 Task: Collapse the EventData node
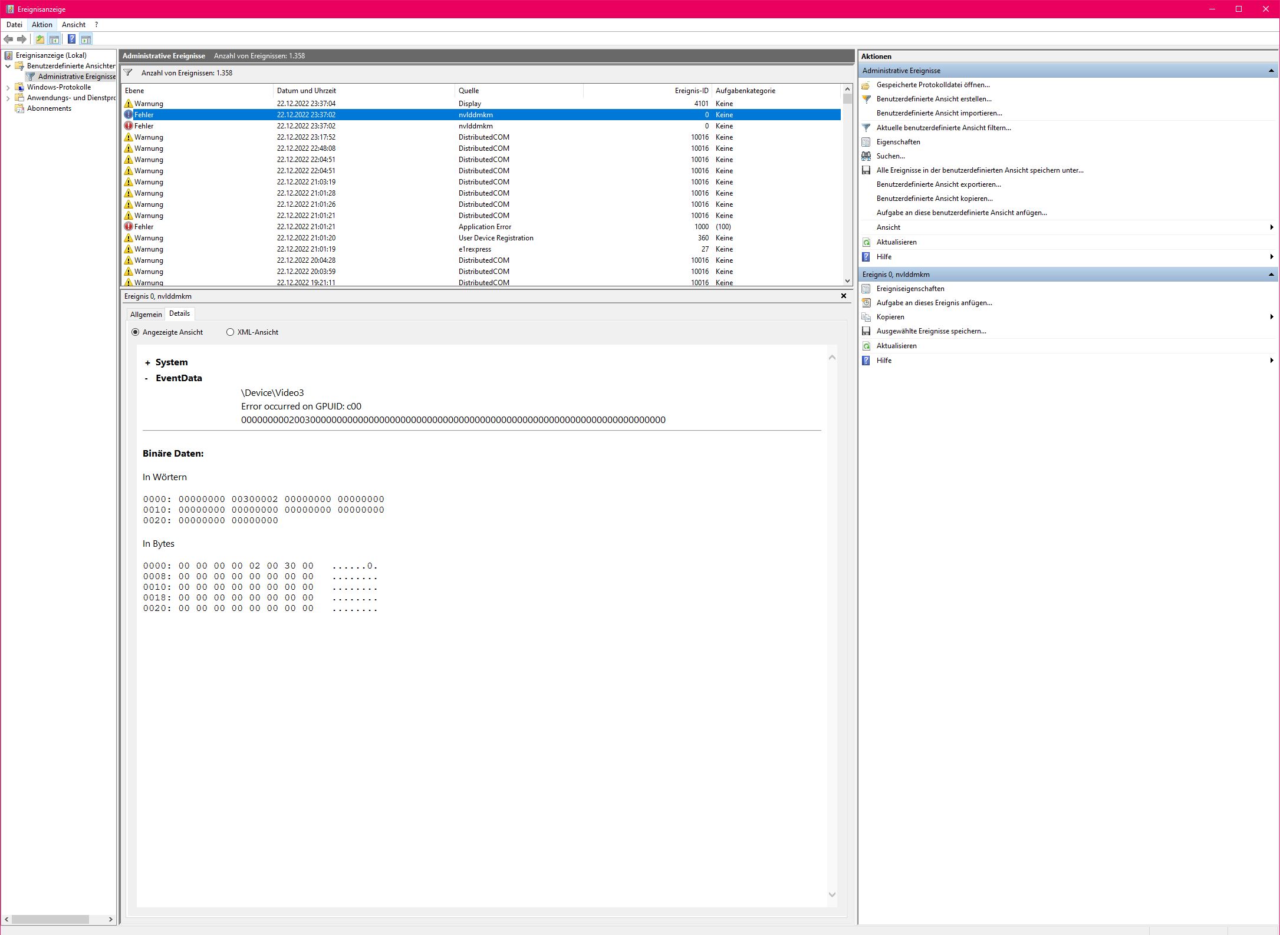pos(146,379)
